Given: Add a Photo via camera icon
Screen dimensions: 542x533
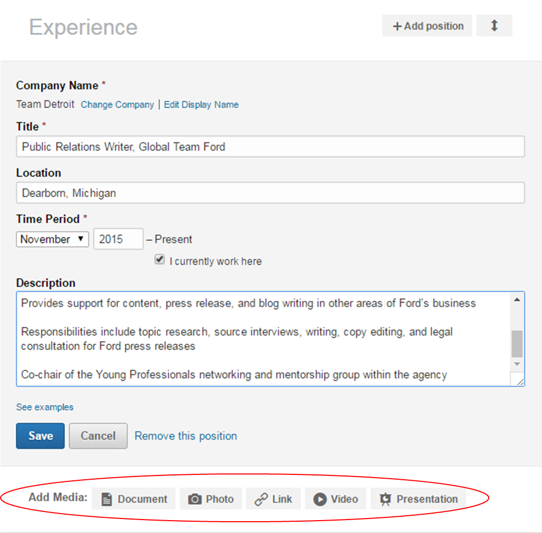Looking at the screenshot, I should coord(211,499).
